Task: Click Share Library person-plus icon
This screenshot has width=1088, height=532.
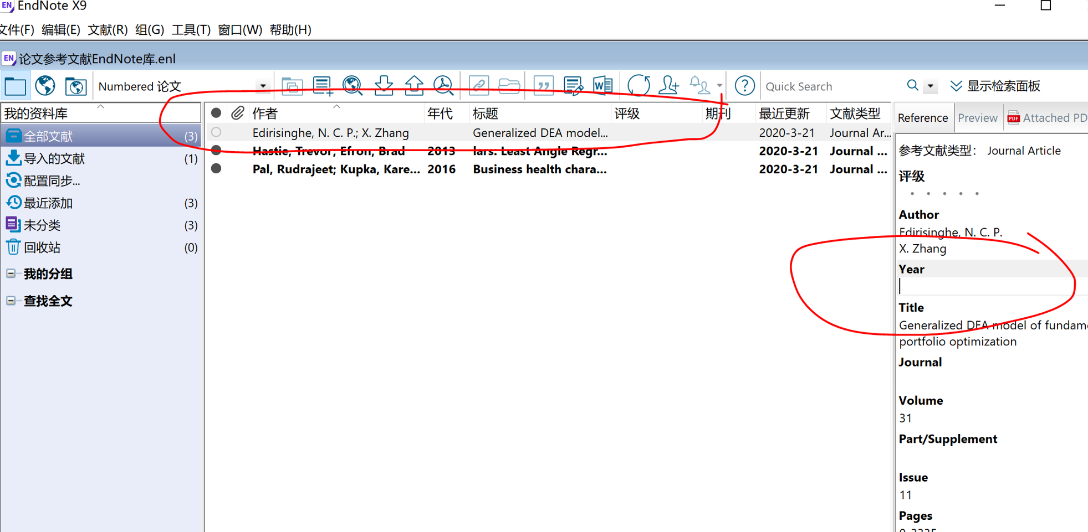Action: pyautogui.click(x=669, y=86)
